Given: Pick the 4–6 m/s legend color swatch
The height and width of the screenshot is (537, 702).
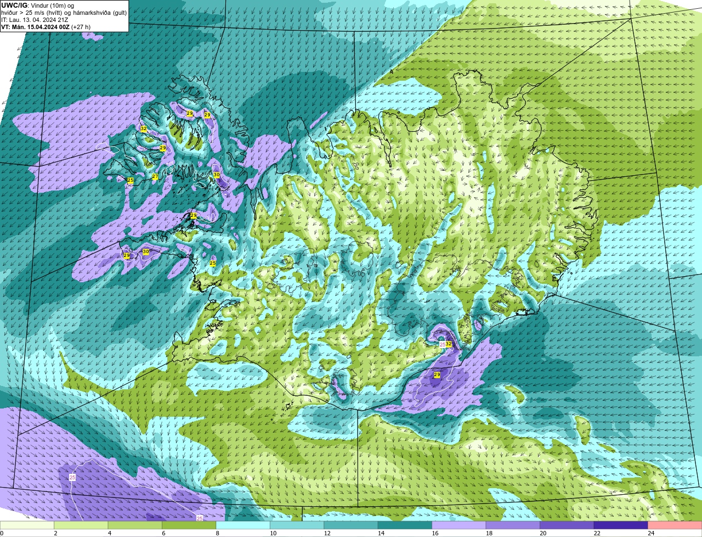Looking at the screenshot, I should pyautogui.click(x=135, y=525).
